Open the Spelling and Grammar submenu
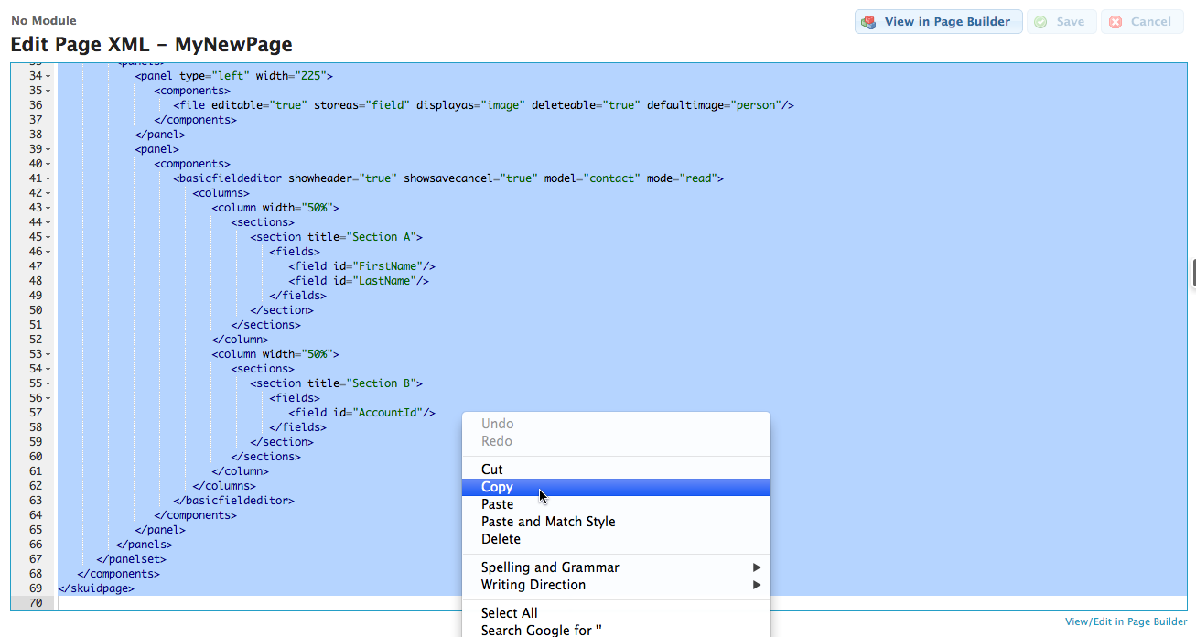 coord(550,567)
